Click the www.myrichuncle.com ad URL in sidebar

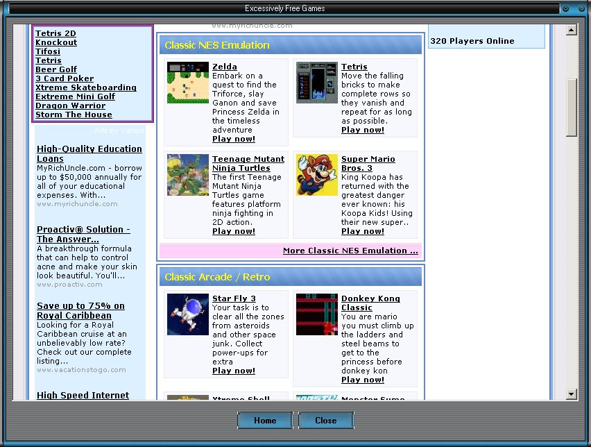(x=77, y=203)
